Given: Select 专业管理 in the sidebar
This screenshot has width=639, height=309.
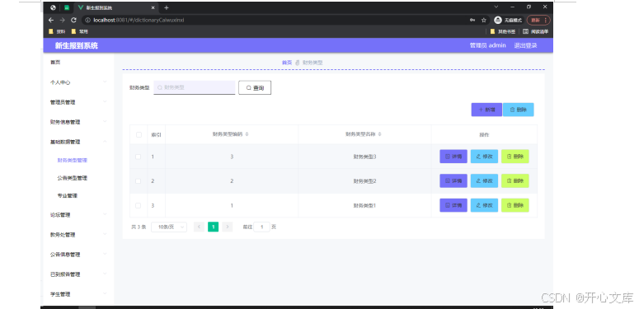Looking at the screenshot, I should 68,196.
